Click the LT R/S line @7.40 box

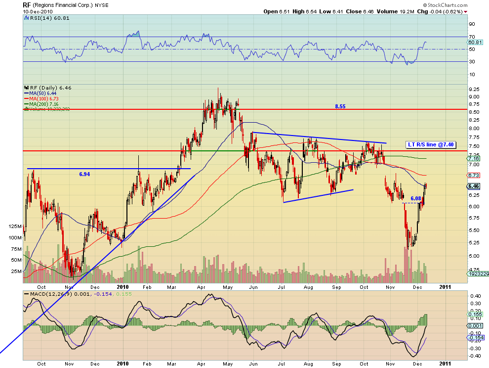click(431, 144)
